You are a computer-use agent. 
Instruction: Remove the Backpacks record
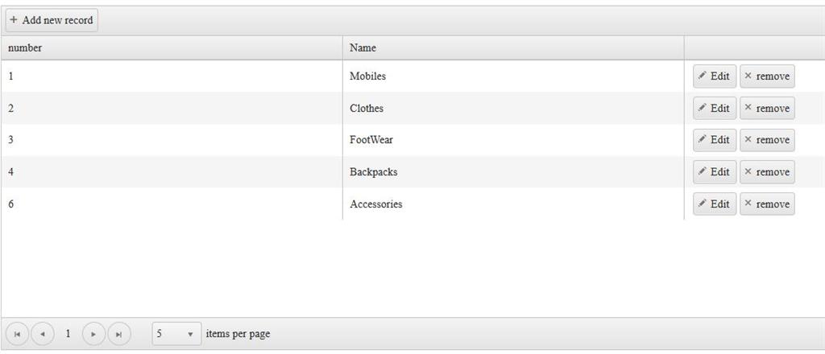[x=767, y=172]
